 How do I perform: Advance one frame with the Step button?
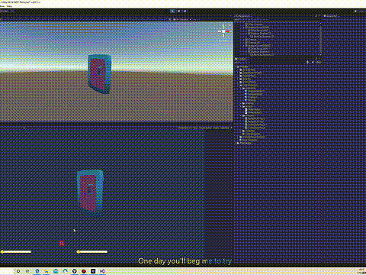click(185, 11)
